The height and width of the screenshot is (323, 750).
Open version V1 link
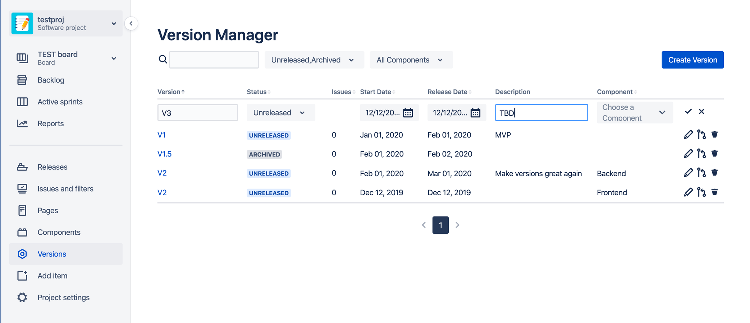tap(161, 135)
